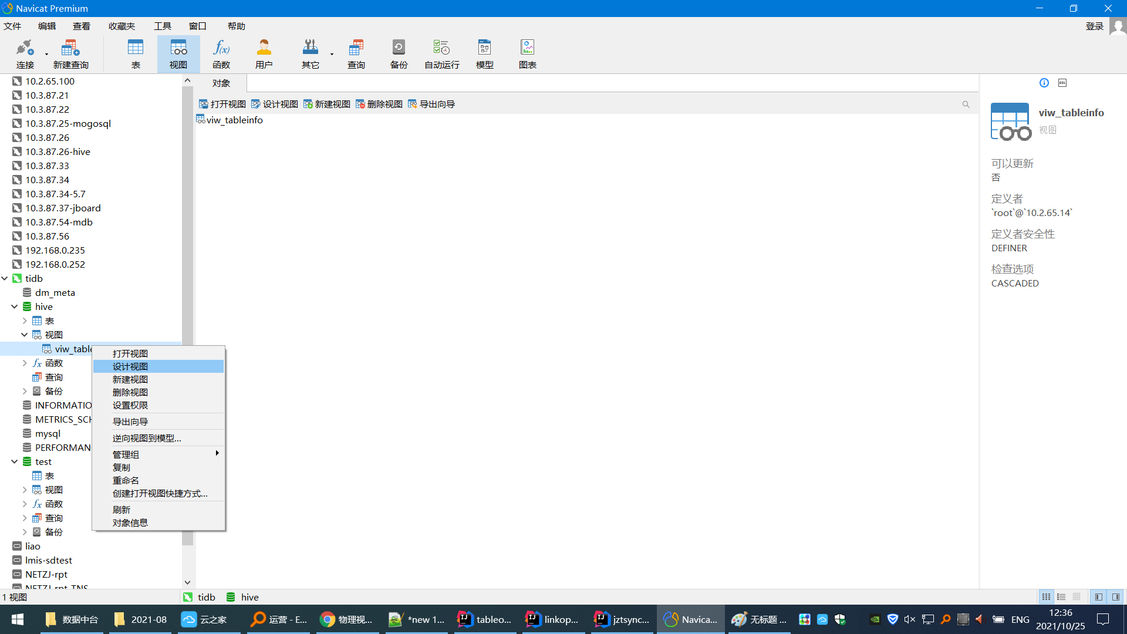Show DDL panel icon in info pane
The image size is (1127, 634).
click(1062, 83)
